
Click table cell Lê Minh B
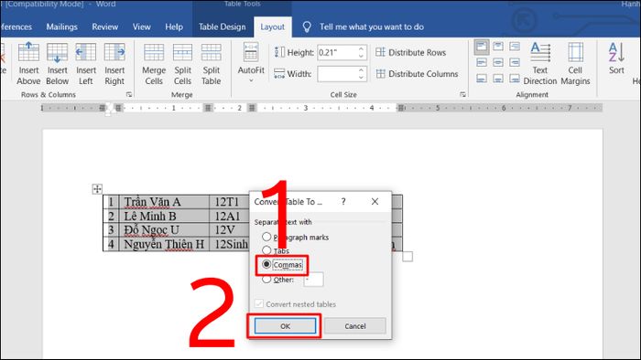click(164, 216)
